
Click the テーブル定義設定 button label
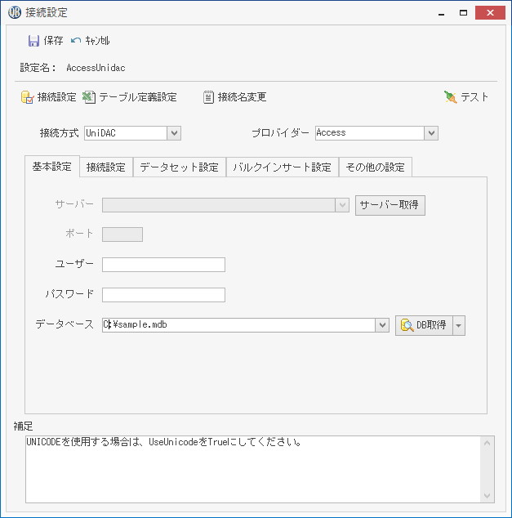pyautogui.click(x=138, y=97)
